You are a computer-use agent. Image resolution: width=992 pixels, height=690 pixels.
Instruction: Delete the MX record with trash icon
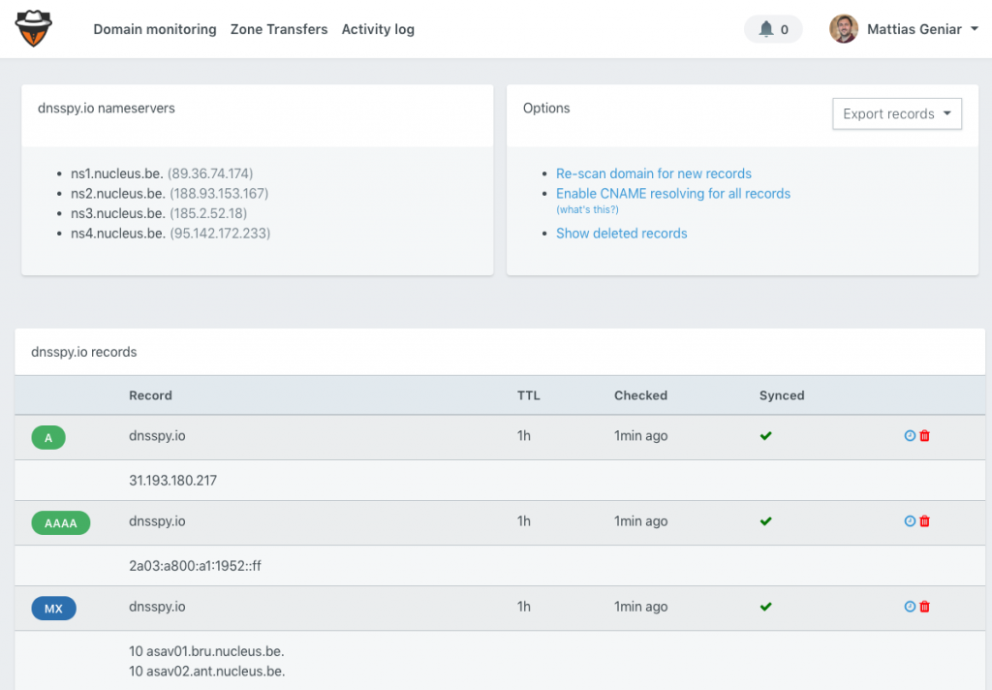pos(924,607)
